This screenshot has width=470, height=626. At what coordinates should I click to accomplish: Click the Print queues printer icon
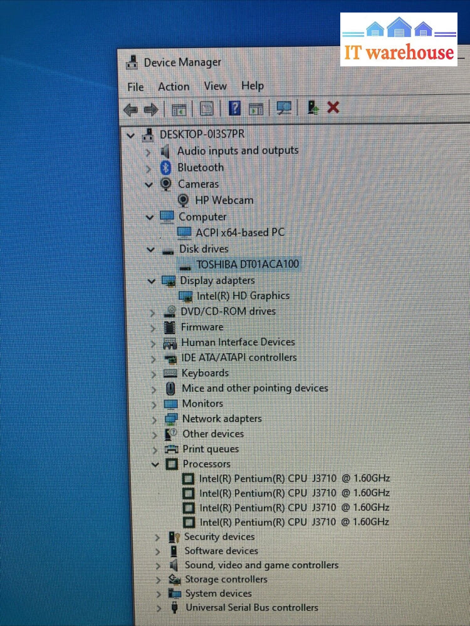[x=172, y=449]
